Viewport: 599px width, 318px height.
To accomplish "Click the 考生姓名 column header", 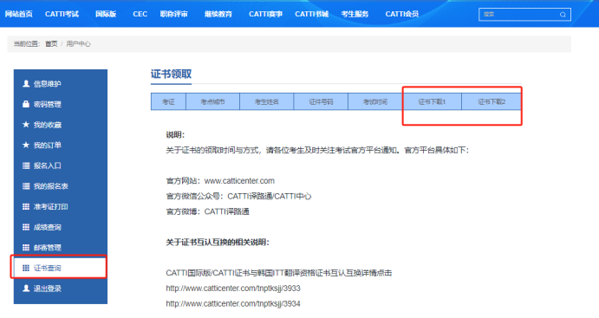I will coord(267,101).
